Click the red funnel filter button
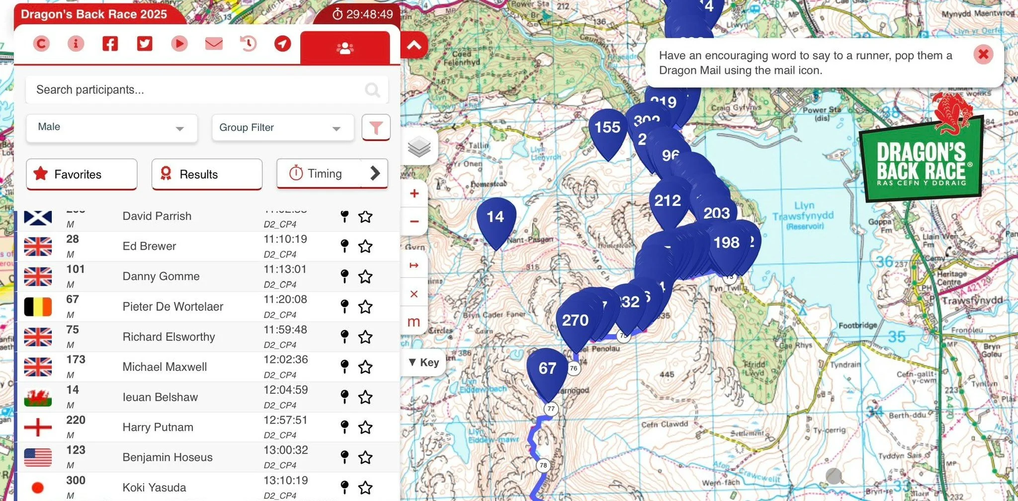The height and width of the screenshot is (501, 1018). (x=376, y=128)
